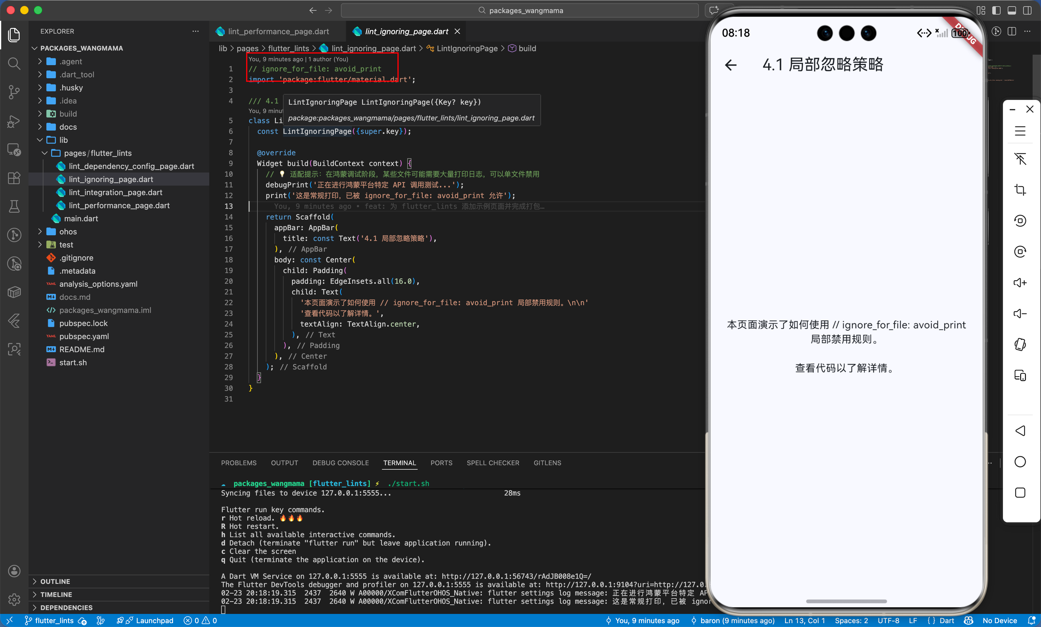Toggle primary side bar layout button
This screenshot has width=1041, height=627.
tap(996, 10)
